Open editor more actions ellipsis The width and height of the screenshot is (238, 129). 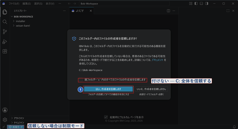coord(174,11)
